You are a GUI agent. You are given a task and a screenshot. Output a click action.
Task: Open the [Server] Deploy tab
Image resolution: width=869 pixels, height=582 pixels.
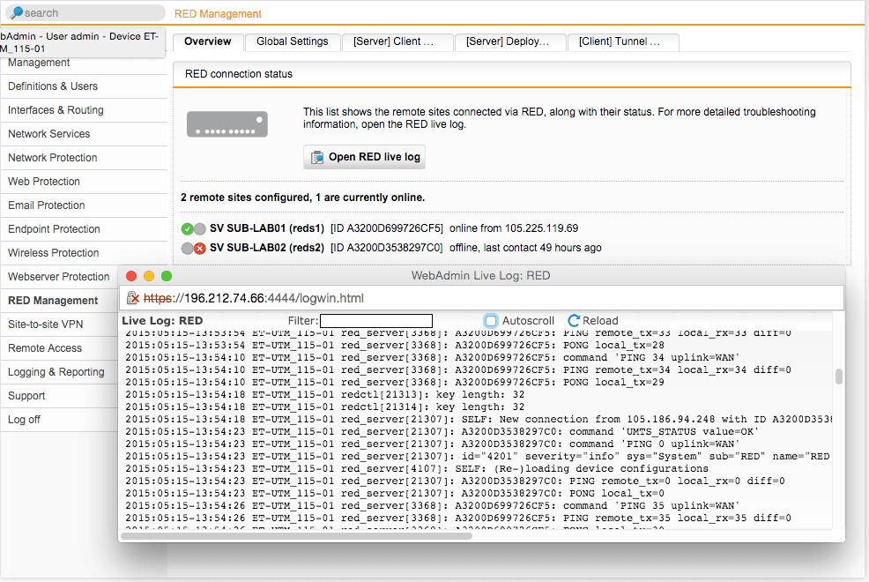[x=510, y=41]
